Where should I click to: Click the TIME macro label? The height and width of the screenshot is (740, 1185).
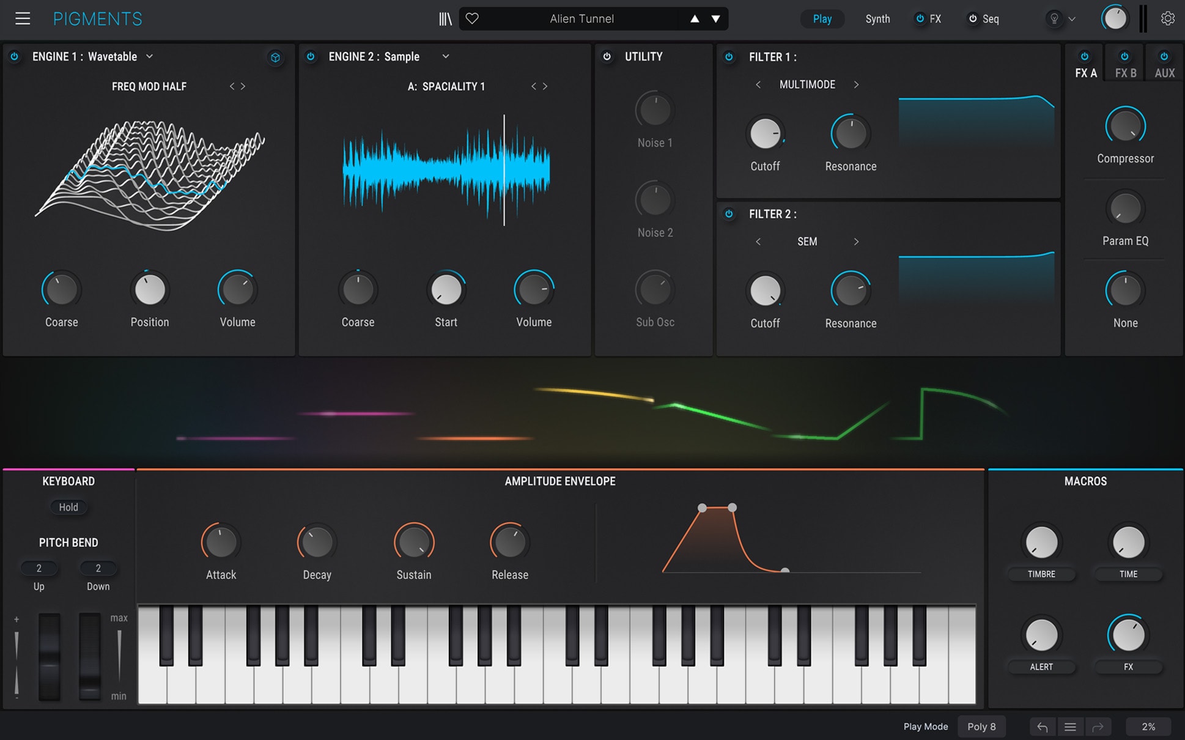pos(1128,574)
